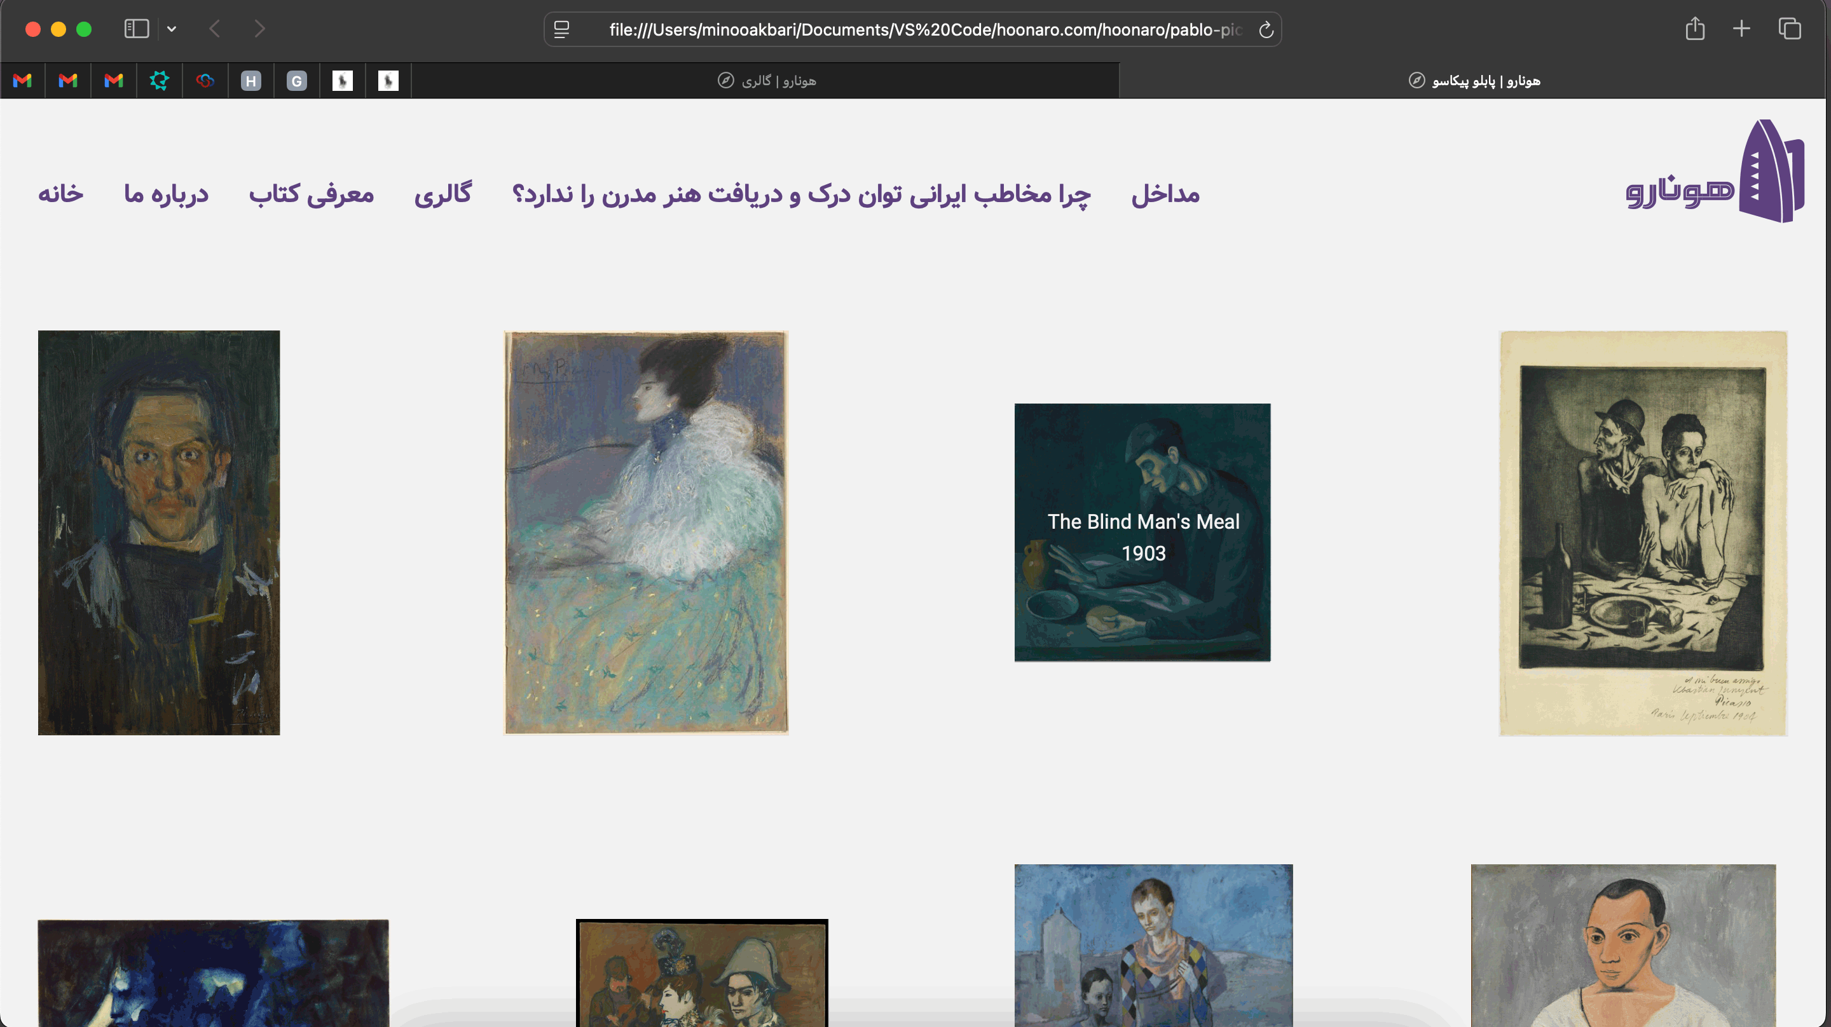Image resolution: width=1831 pixels, height=1027 pixels.
Task: Open the red and blue cloud pinned tab
Action: pyautogui.click(x=205, y=80)
